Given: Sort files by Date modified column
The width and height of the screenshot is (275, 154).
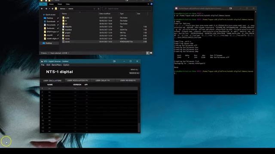Looking at the screenshot, I should click(x=105, y=14).
